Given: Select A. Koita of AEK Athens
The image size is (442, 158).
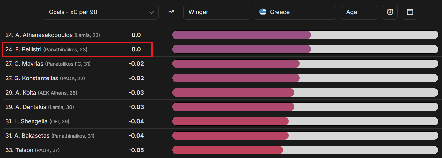Looking at the screenshot, I should (41, 93).
